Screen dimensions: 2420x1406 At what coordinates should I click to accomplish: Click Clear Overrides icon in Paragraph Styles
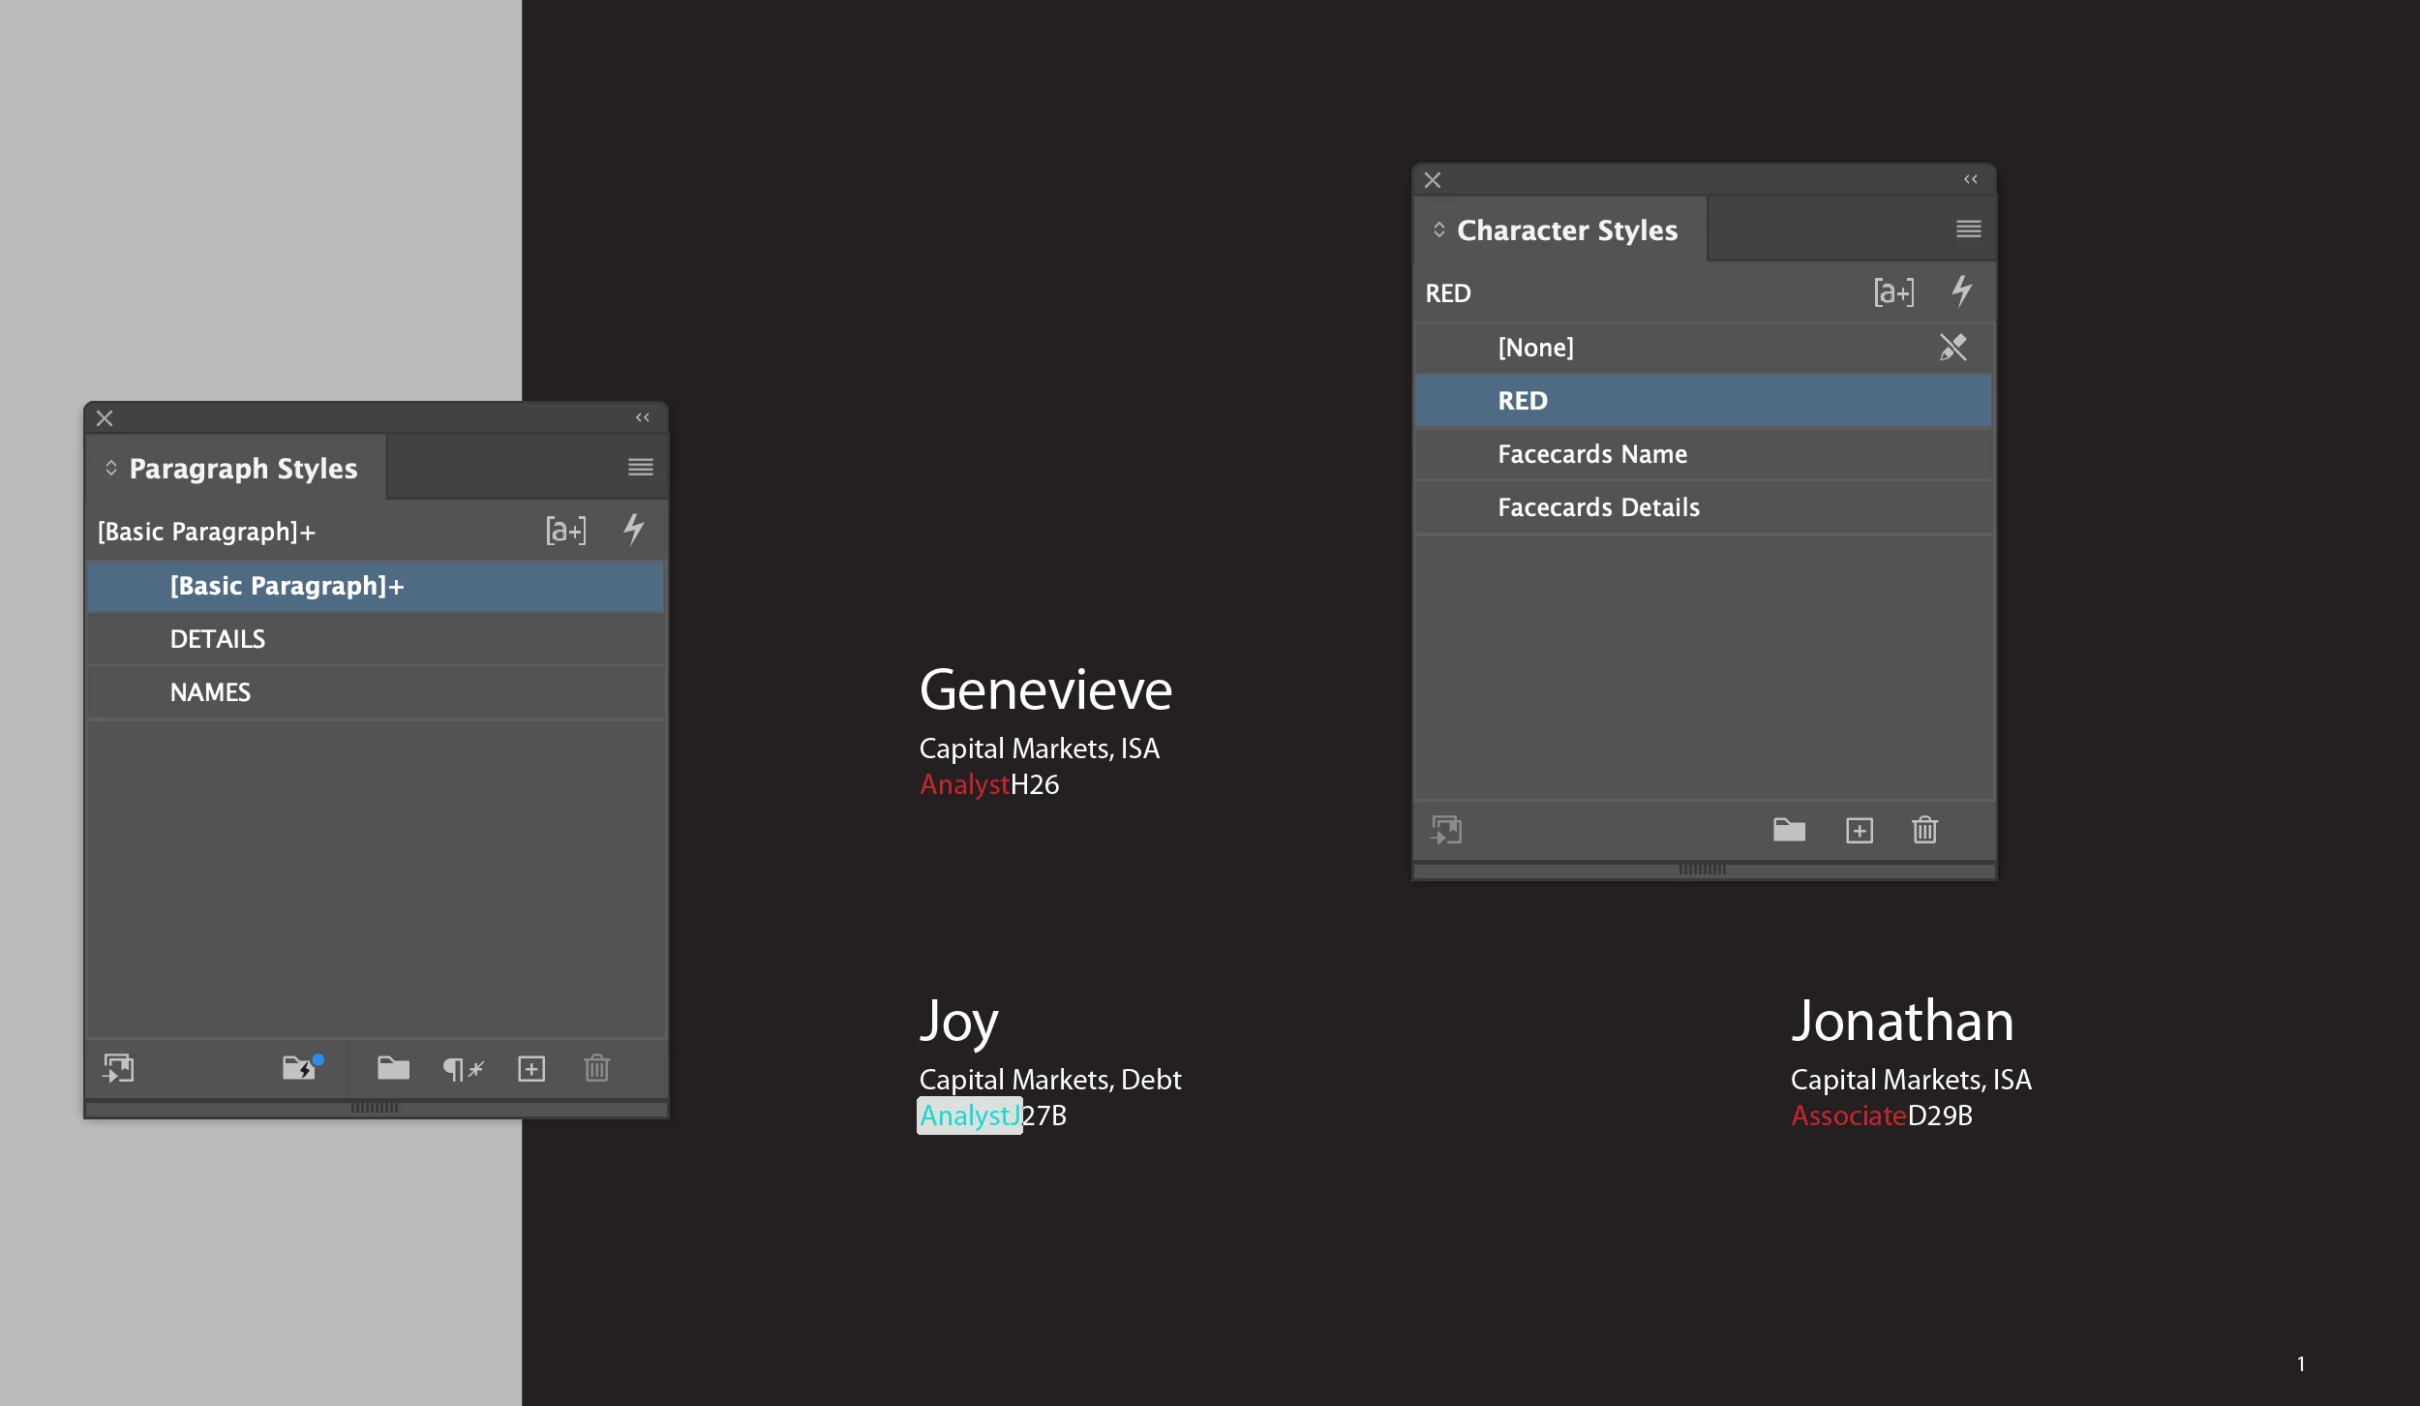463,1069
